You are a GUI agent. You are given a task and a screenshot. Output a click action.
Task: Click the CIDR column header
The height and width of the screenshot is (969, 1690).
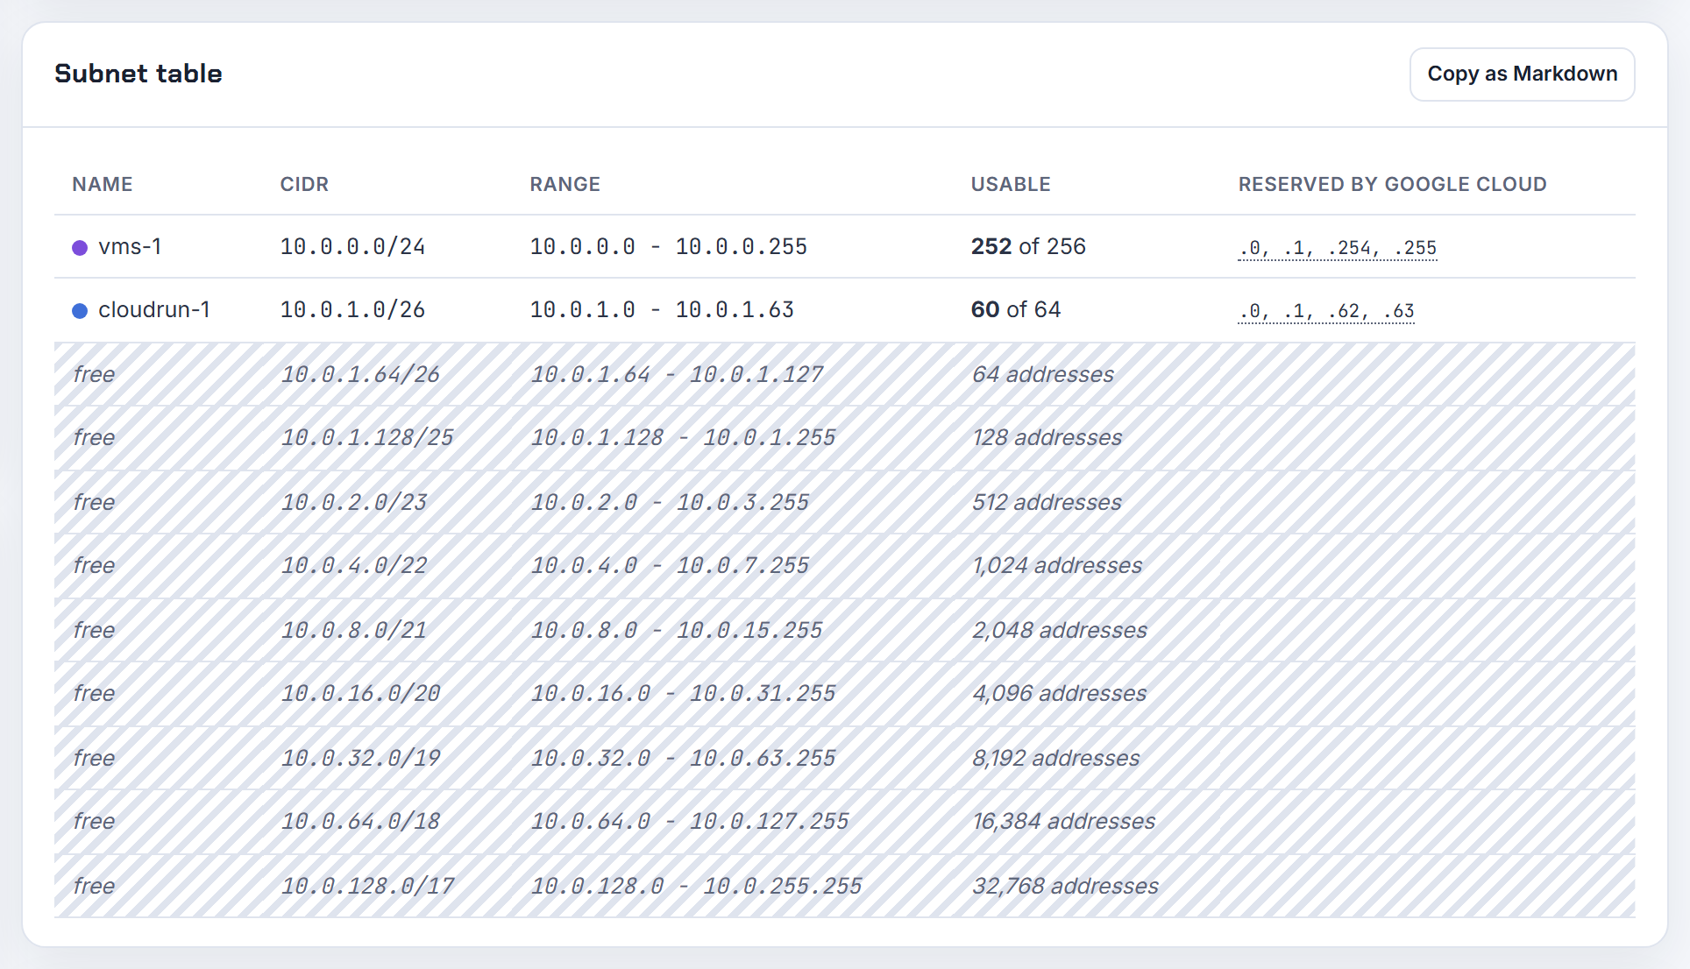pyautogui.click(x=304, y=184)
